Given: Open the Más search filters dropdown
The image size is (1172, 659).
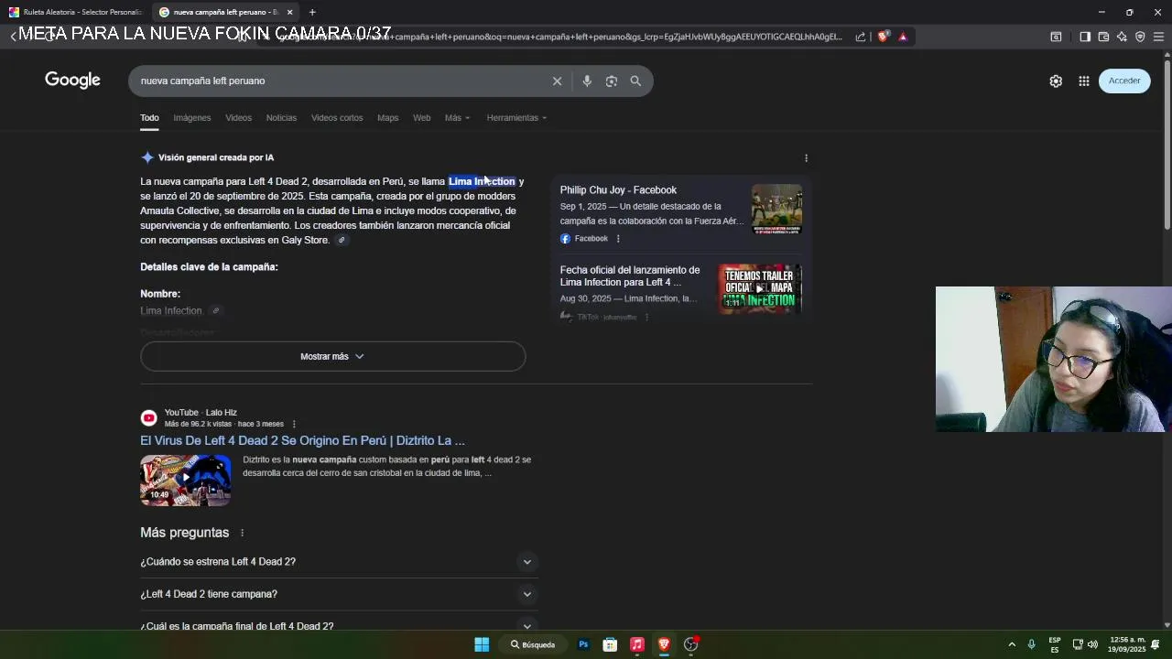Looking at the screenshot, I should coord(457,118).
